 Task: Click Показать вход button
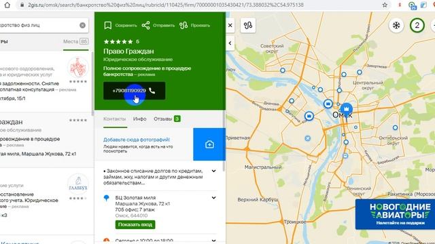pos(135,224)
